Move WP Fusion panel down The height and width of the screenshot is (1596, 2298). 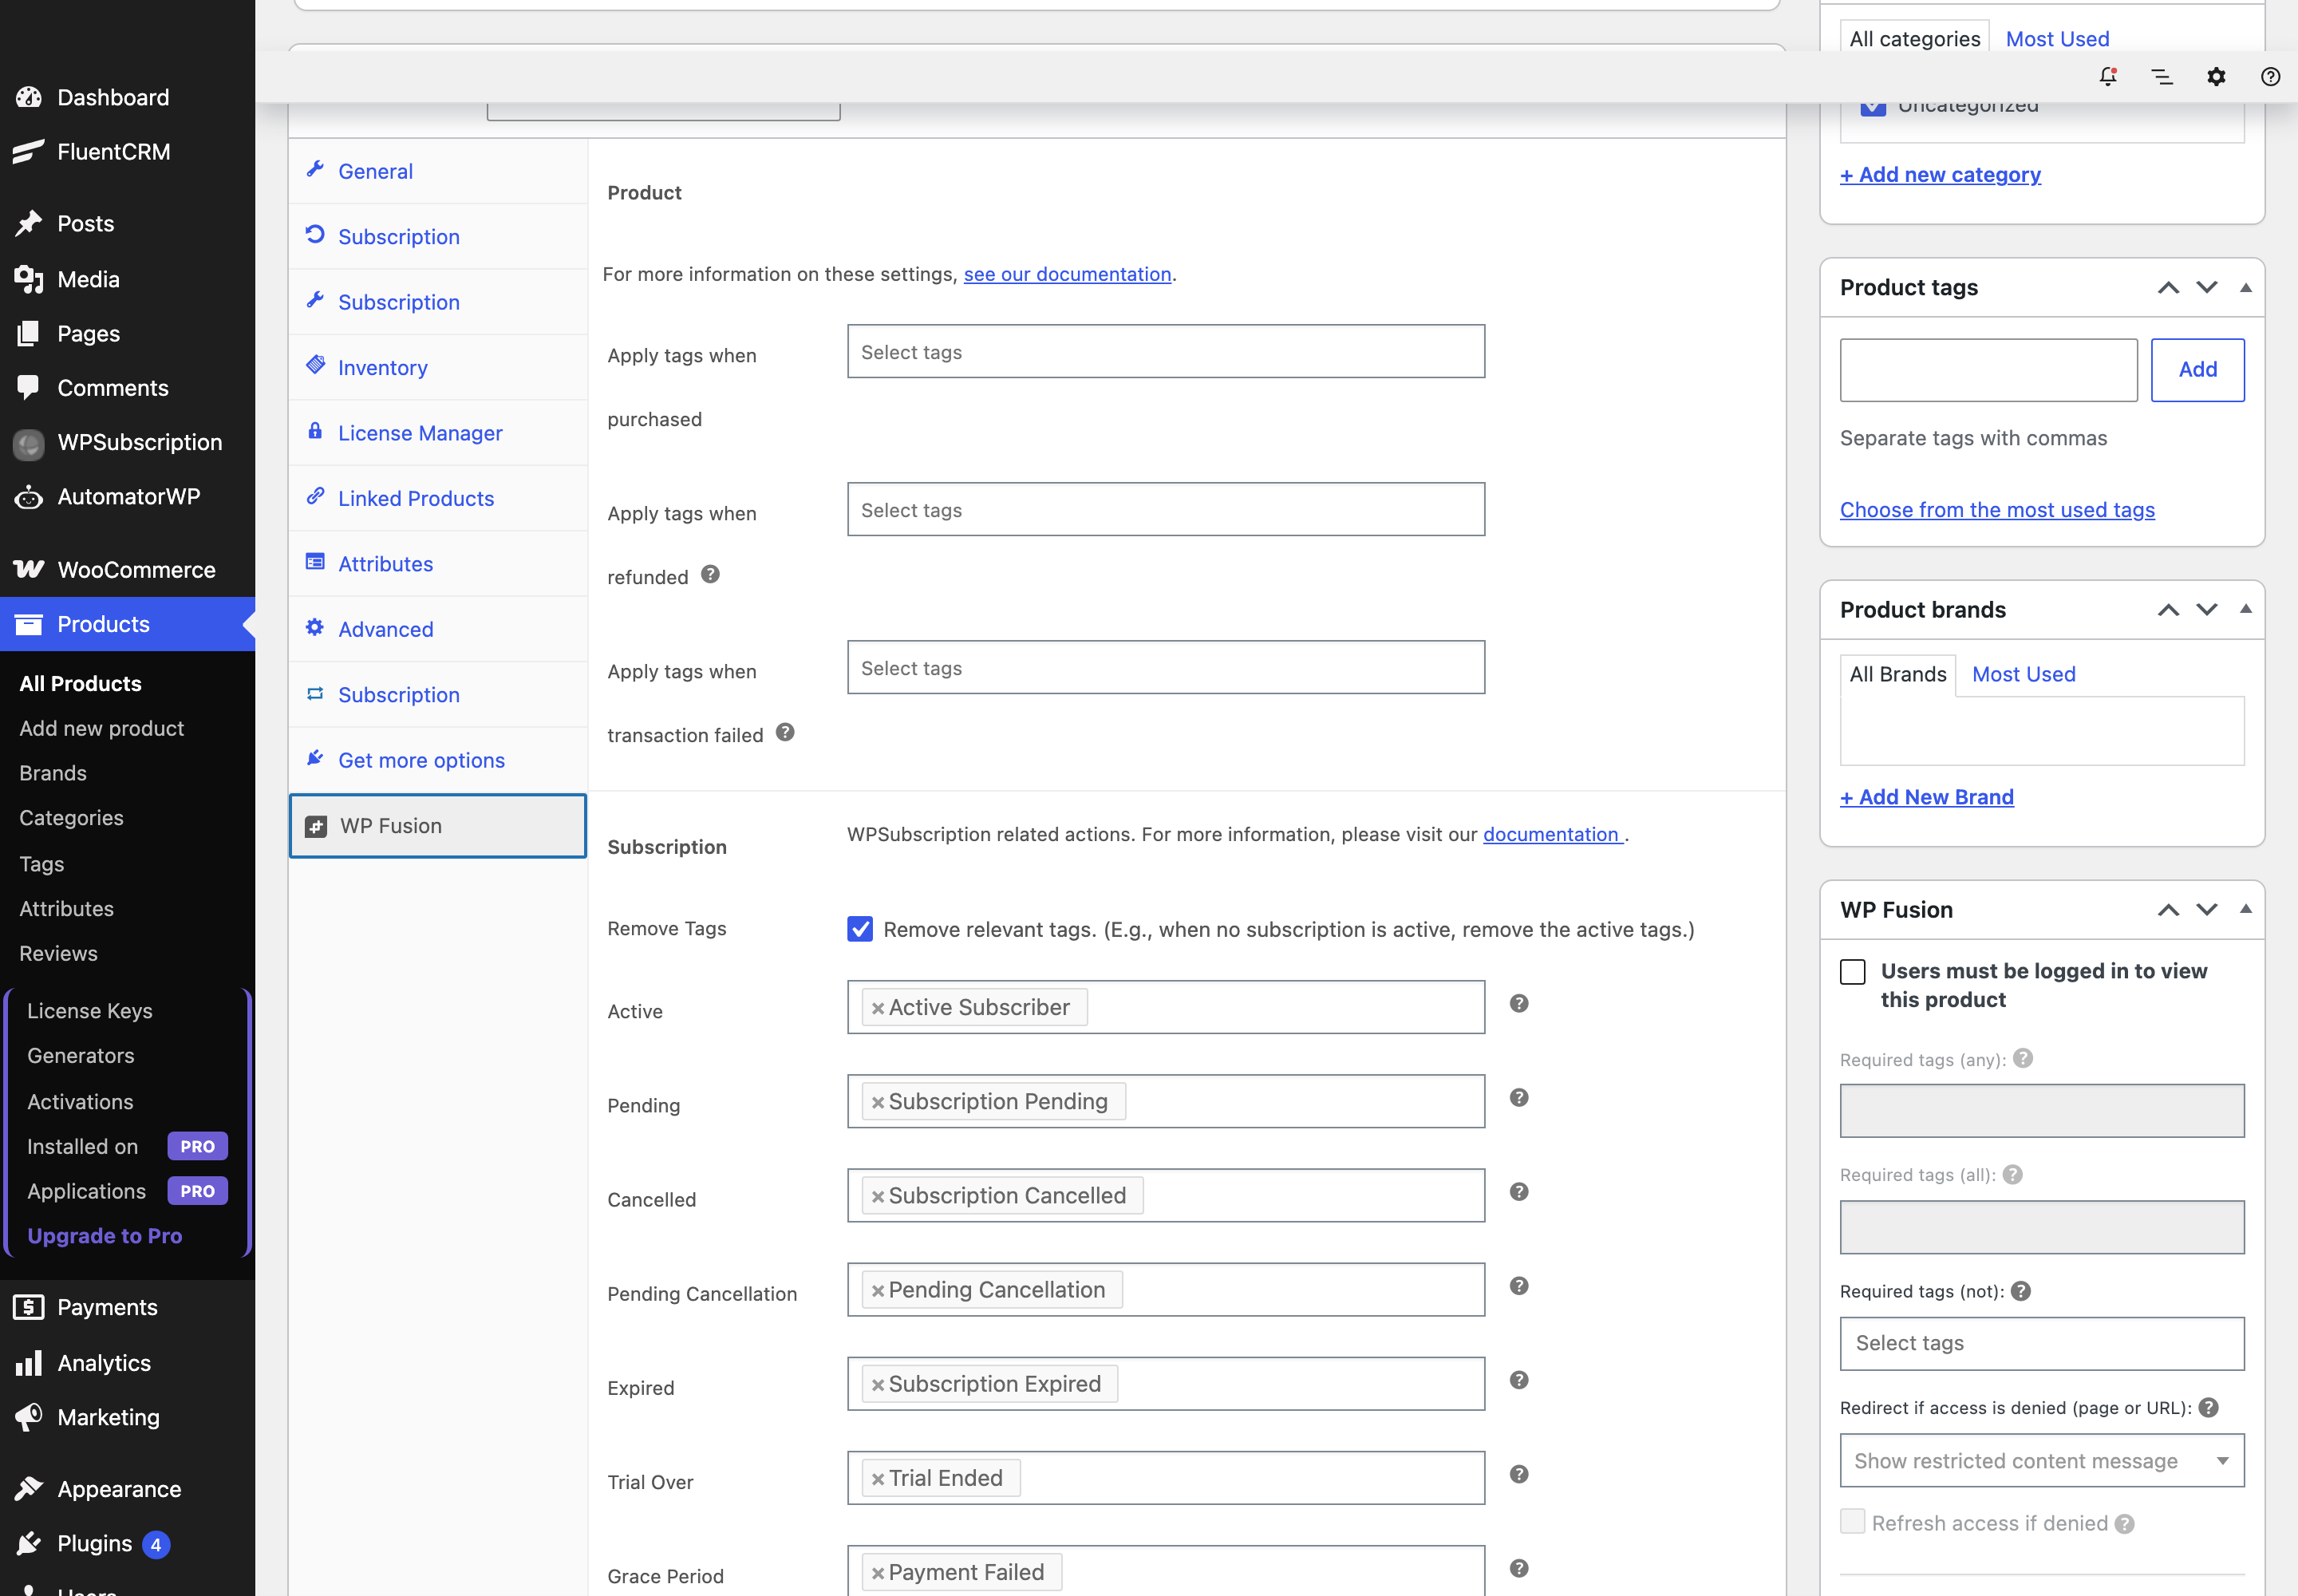[x=2207, y=910]
